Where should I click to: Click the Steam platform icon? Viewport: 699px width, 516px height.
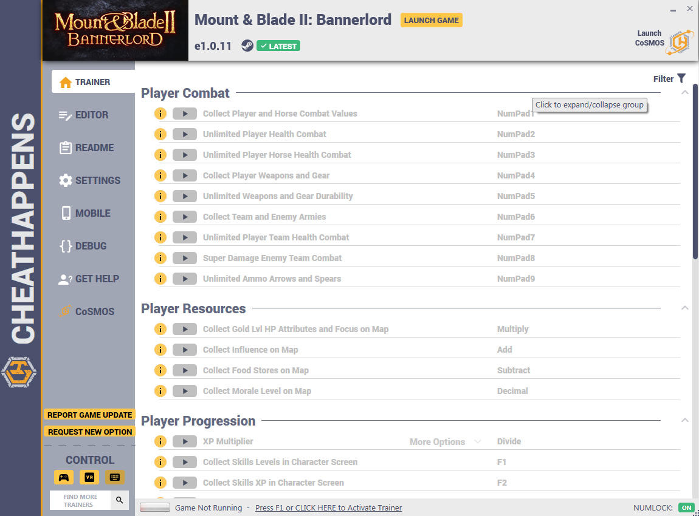pos(247,46)
